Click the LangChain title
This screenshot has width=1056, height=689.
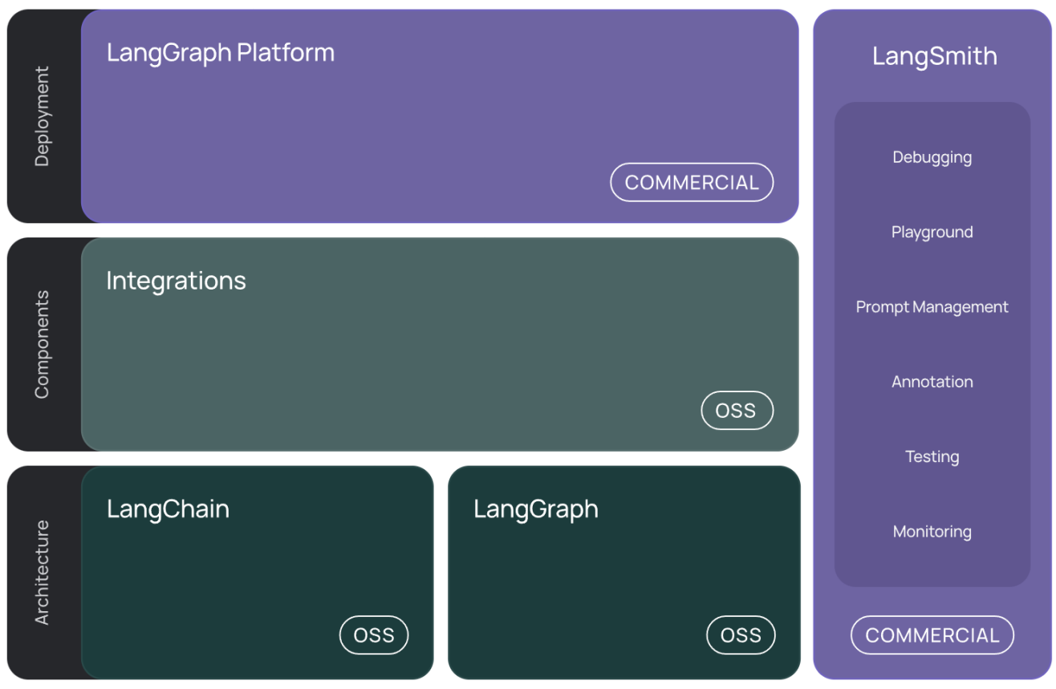click(168, 509)
